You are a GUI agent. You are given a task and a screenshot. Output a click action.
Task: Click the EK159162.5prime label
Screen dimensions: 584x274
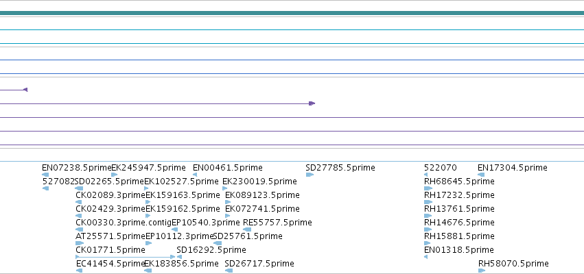pos(183,209)
